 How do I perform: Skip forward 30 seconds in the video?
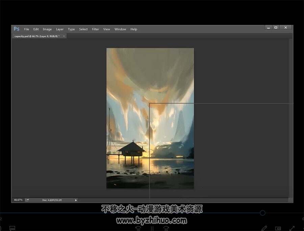click(x=166, y=229)
